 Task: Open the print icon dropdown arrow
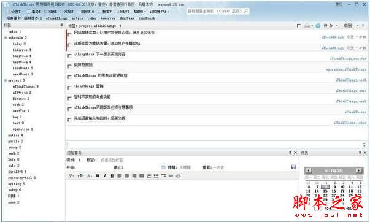tap(312, 26)
